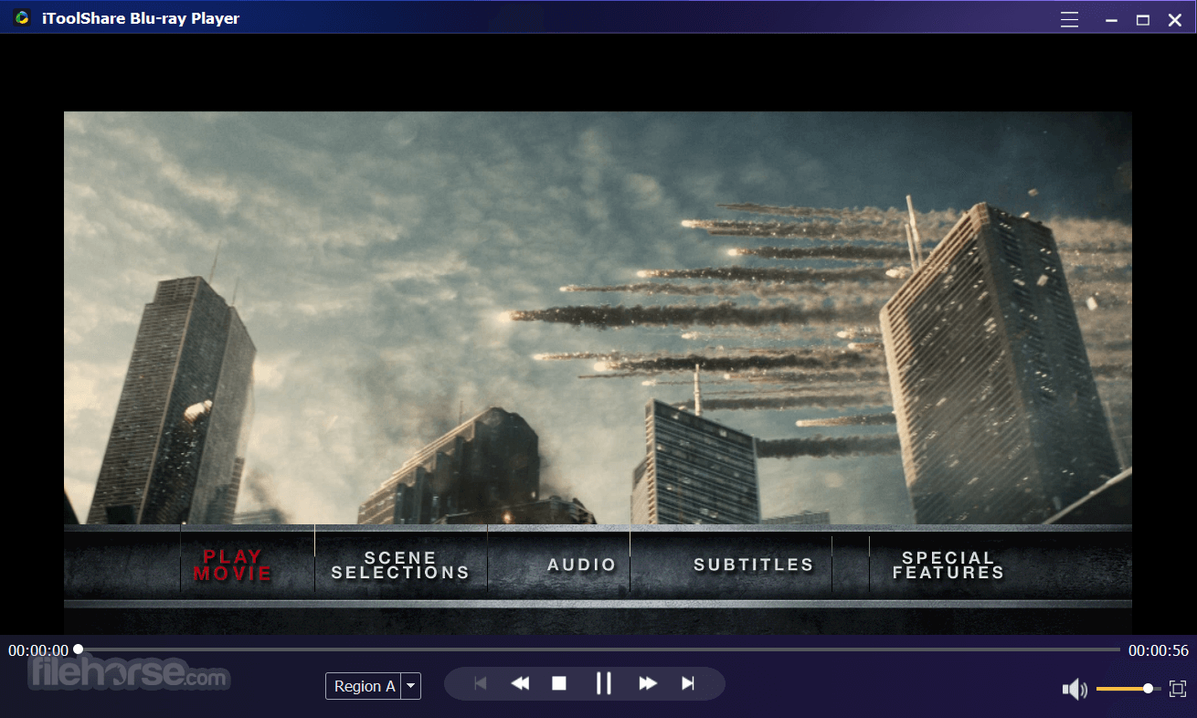Expand the Region A dropdown arrow

[411, 686]
